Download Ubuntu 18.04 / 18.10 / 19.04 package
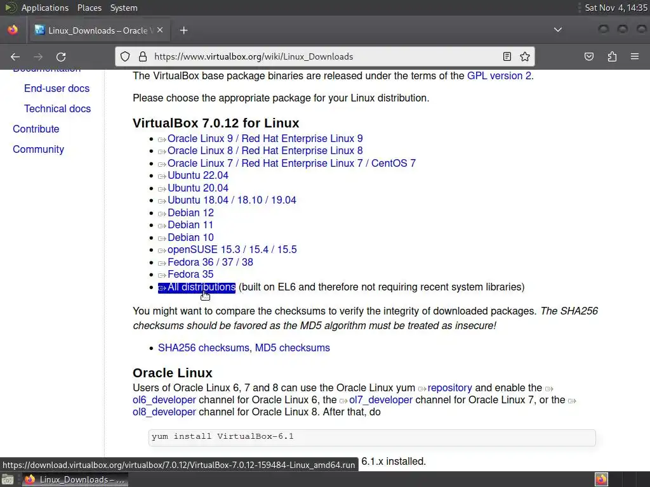 (232, 200)
